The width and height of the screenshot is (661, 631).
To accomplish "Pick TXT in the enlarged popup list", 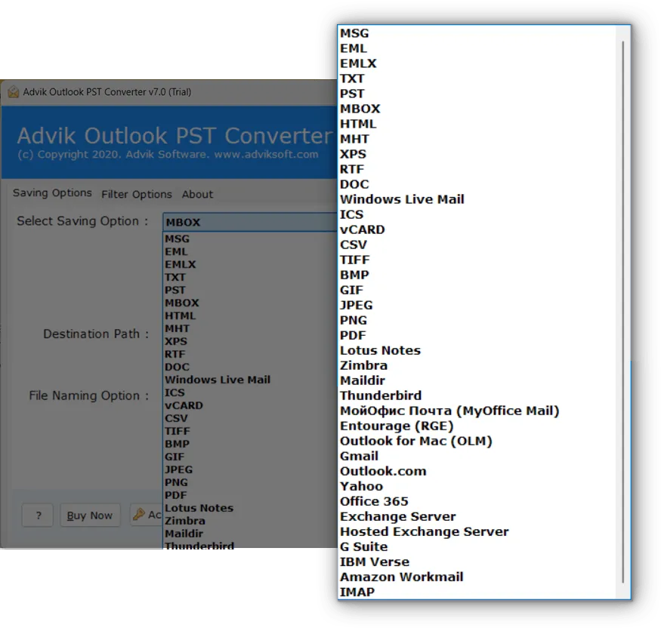I will coord(352,78).
